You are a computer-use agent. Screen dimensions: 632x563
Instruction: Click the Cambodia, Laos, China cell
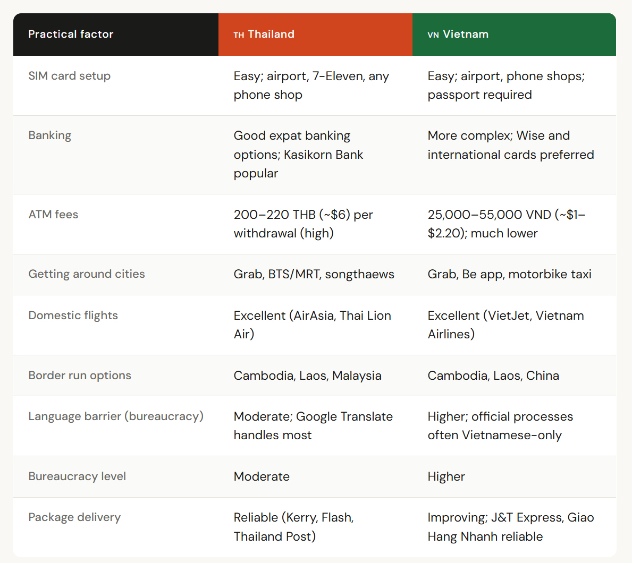coord(493,376)
